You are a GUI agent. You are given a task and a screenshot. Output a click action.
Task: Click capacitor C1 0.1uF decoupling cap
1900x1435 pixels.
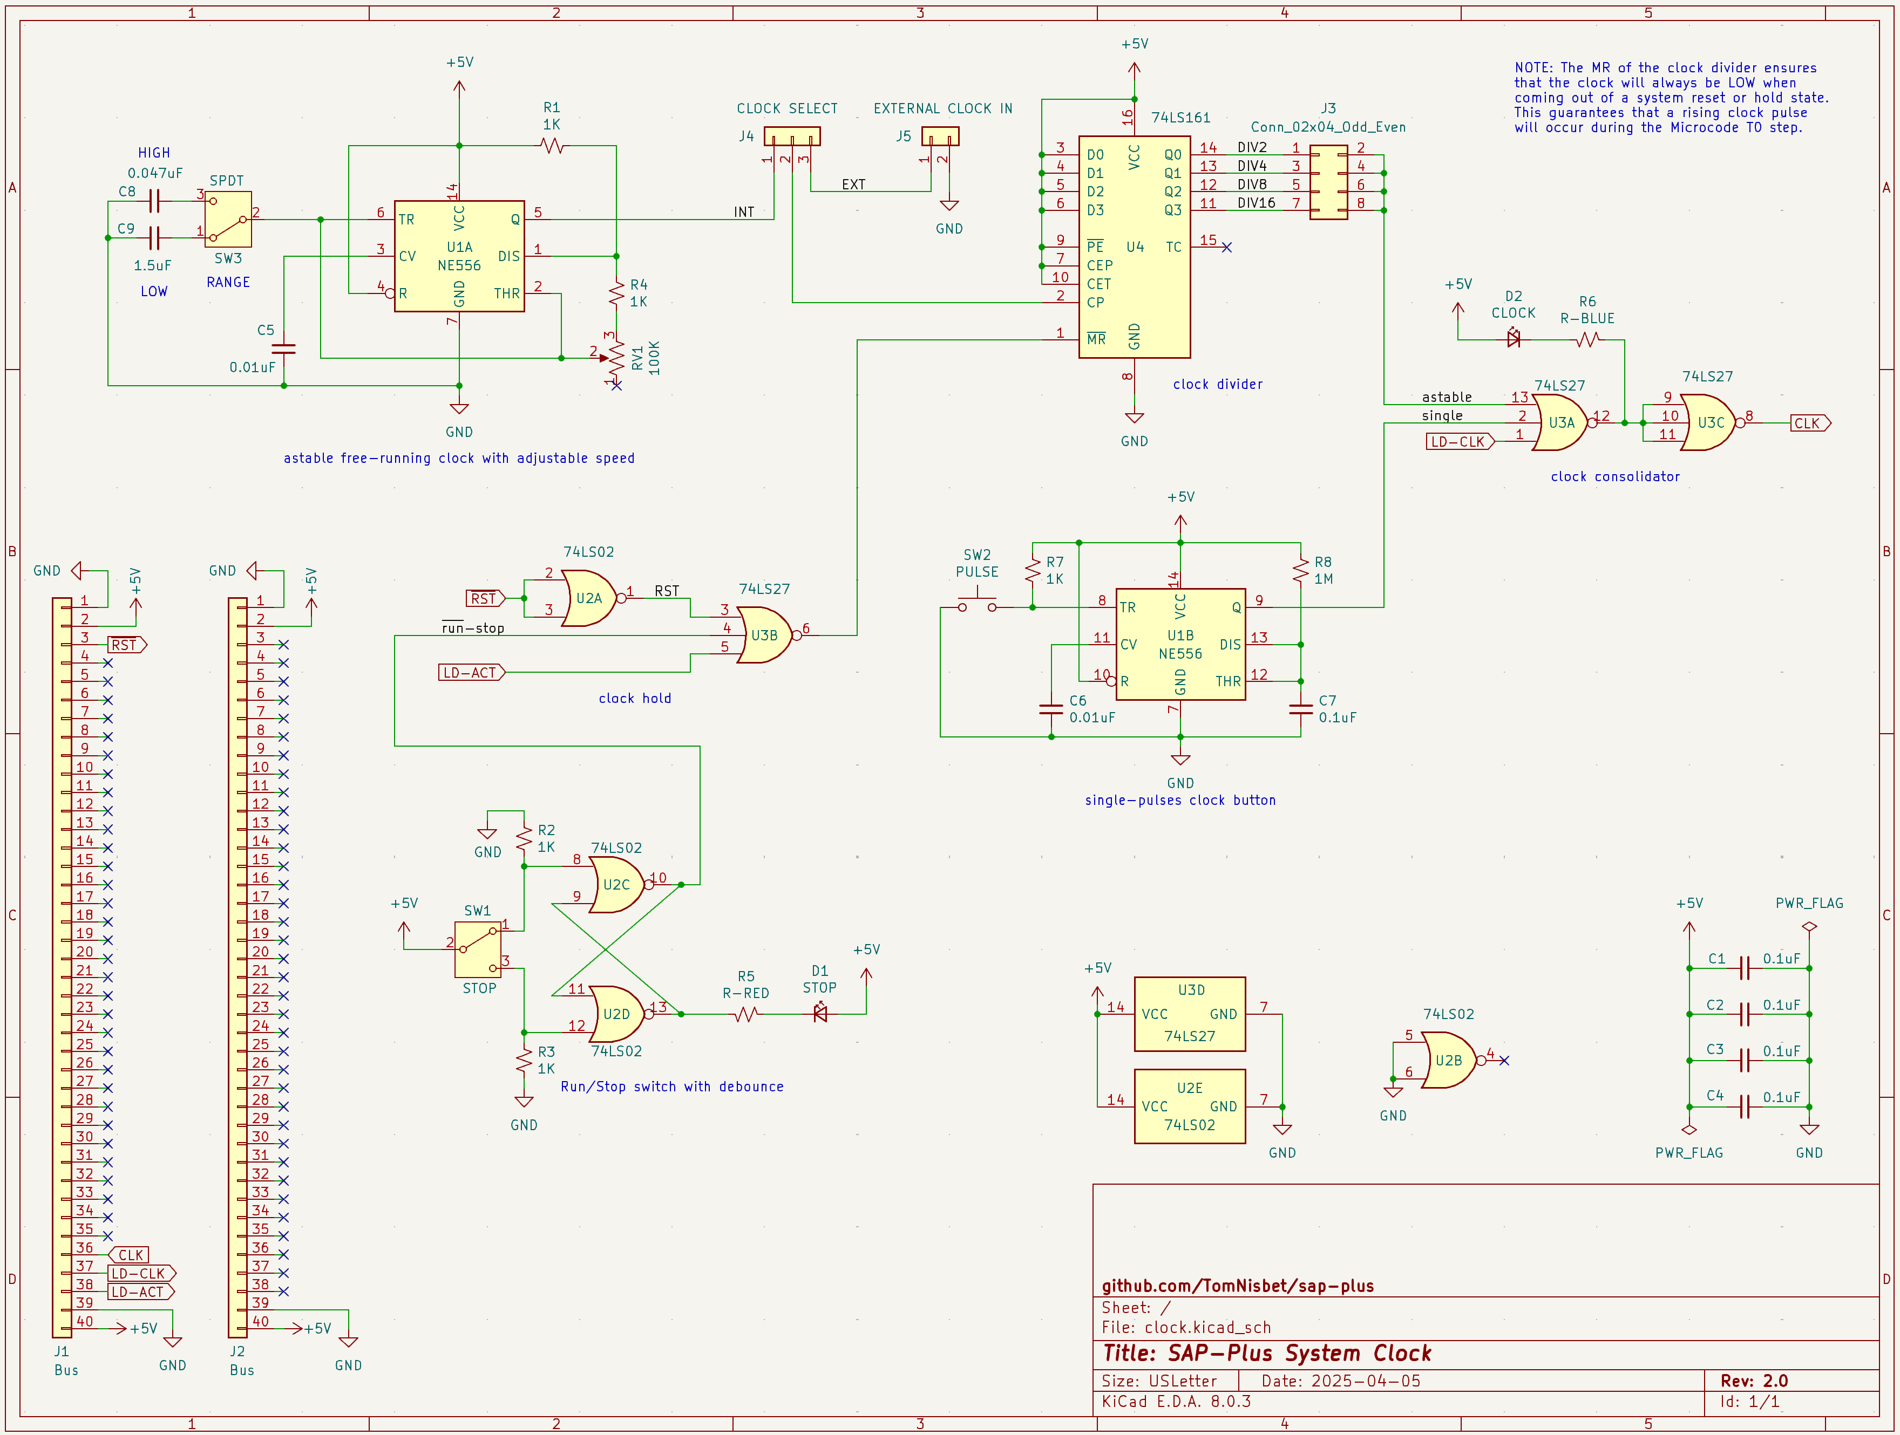[x=1743, y=967]
